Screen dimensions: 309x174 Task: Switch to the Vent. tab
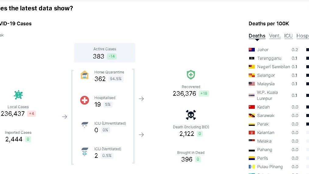[275, 36]
